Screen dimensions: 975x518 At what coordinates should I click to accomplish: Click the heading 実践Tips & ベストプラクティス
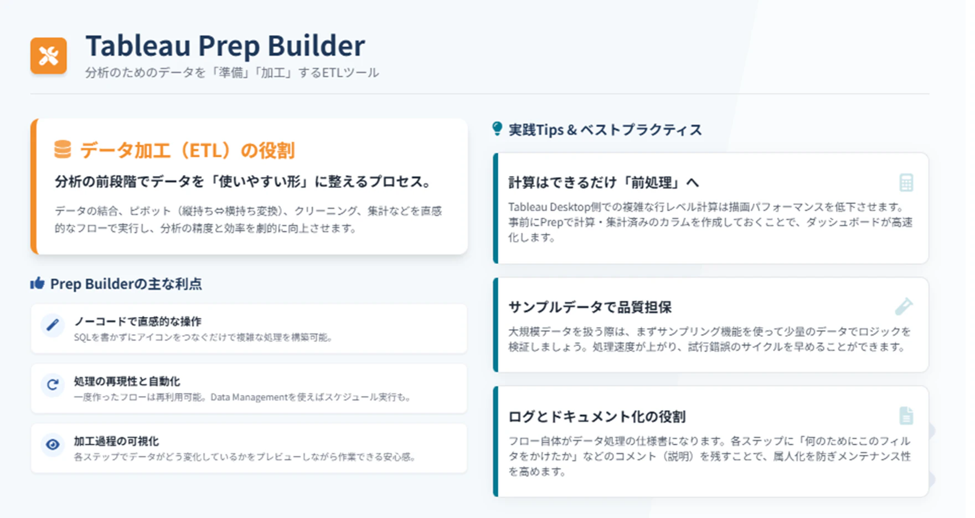pyautogui.click(x=605, y=130)
